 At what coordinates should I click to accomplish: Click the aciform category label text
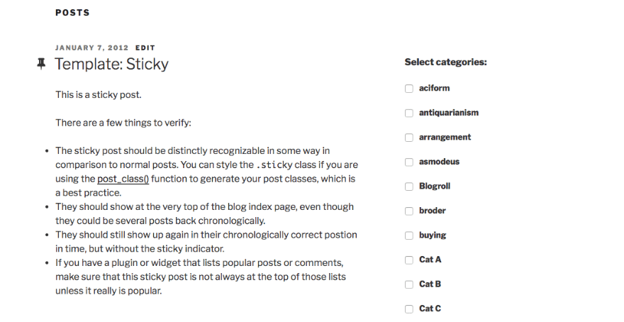pos(434,88)
